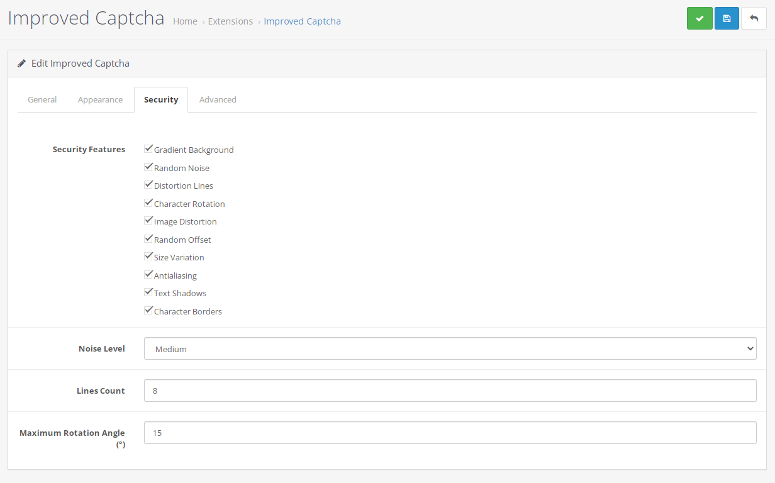Toggle the Character Borders checkbox
The height and width of the screenshot is (483, 775).
(x=148, y=311)
